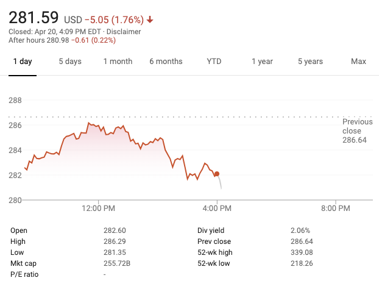Switch to the 1 year tab

coord(262,62)
